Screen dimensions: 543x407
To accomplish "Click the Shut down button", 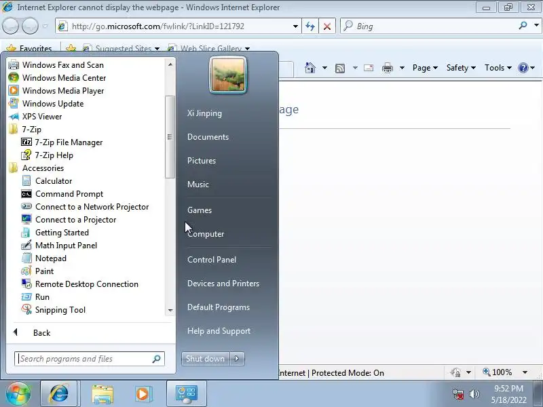I will pos(206,359).
